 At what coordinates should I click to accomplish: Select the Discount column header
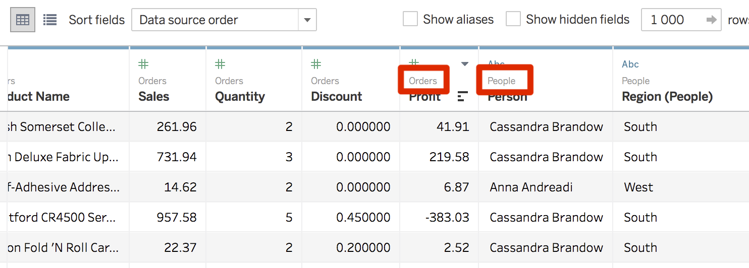337,96
